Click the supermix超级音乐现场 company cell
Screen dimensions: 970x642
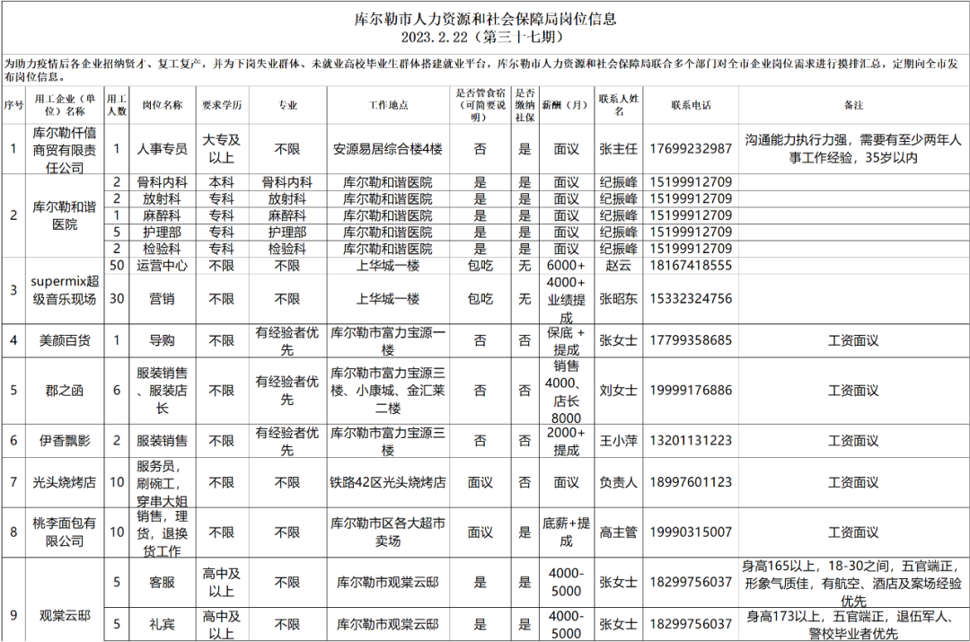(x=65, y=290)
